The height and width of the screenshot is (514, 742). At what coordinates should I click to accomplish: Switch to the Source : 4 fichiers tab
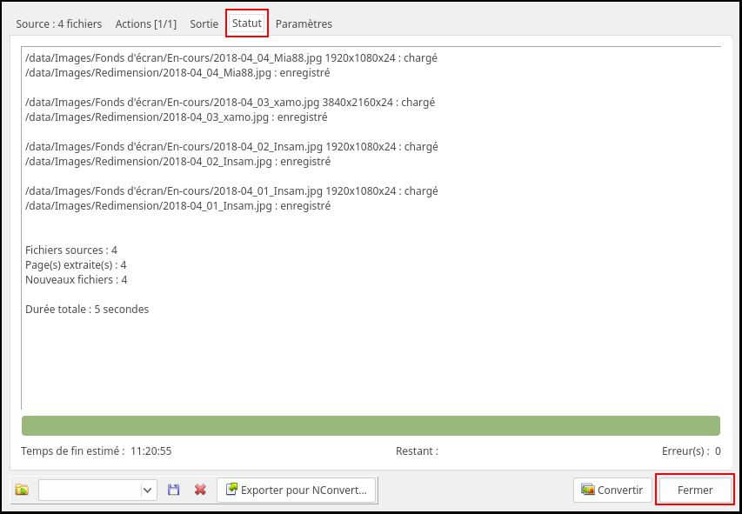(x=58, y=23)
